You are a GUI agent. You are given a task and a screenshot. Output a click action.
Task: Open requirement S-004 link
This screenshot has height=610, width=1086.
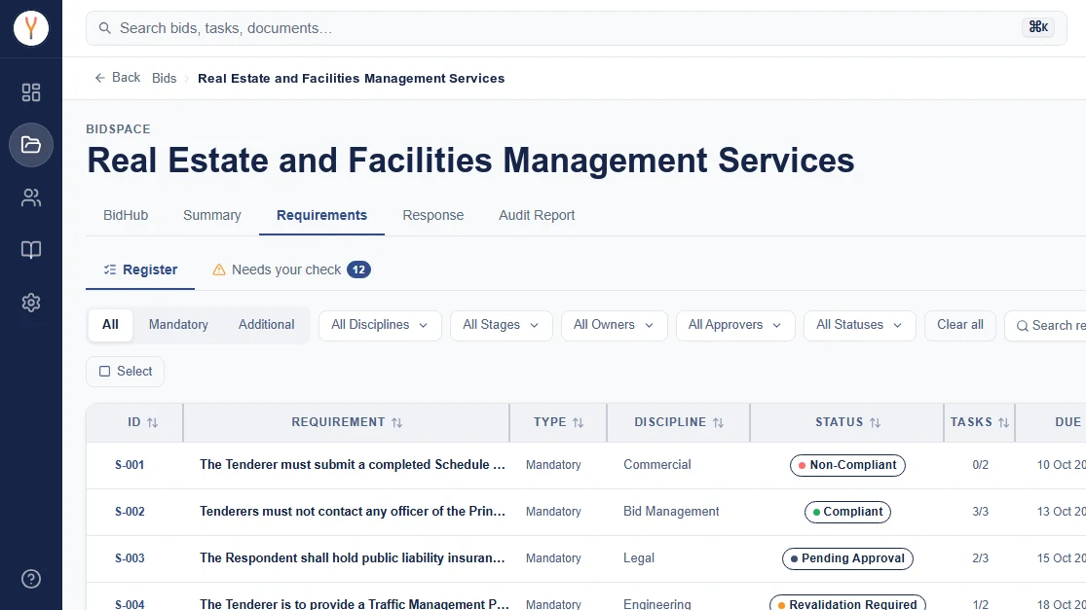pos(130,604)
